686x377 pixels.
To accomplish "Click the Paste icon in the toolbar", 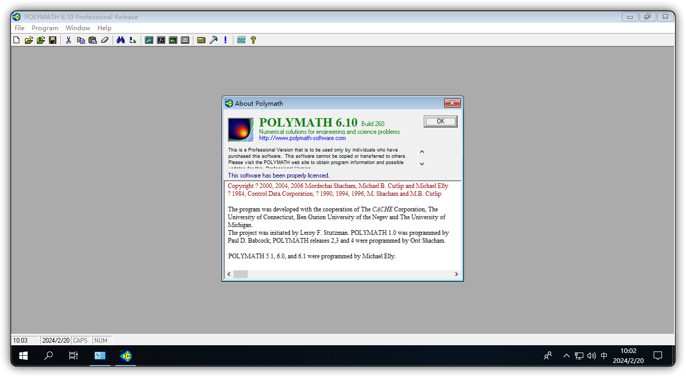I will pyautogui.click(x=92, y=40).
